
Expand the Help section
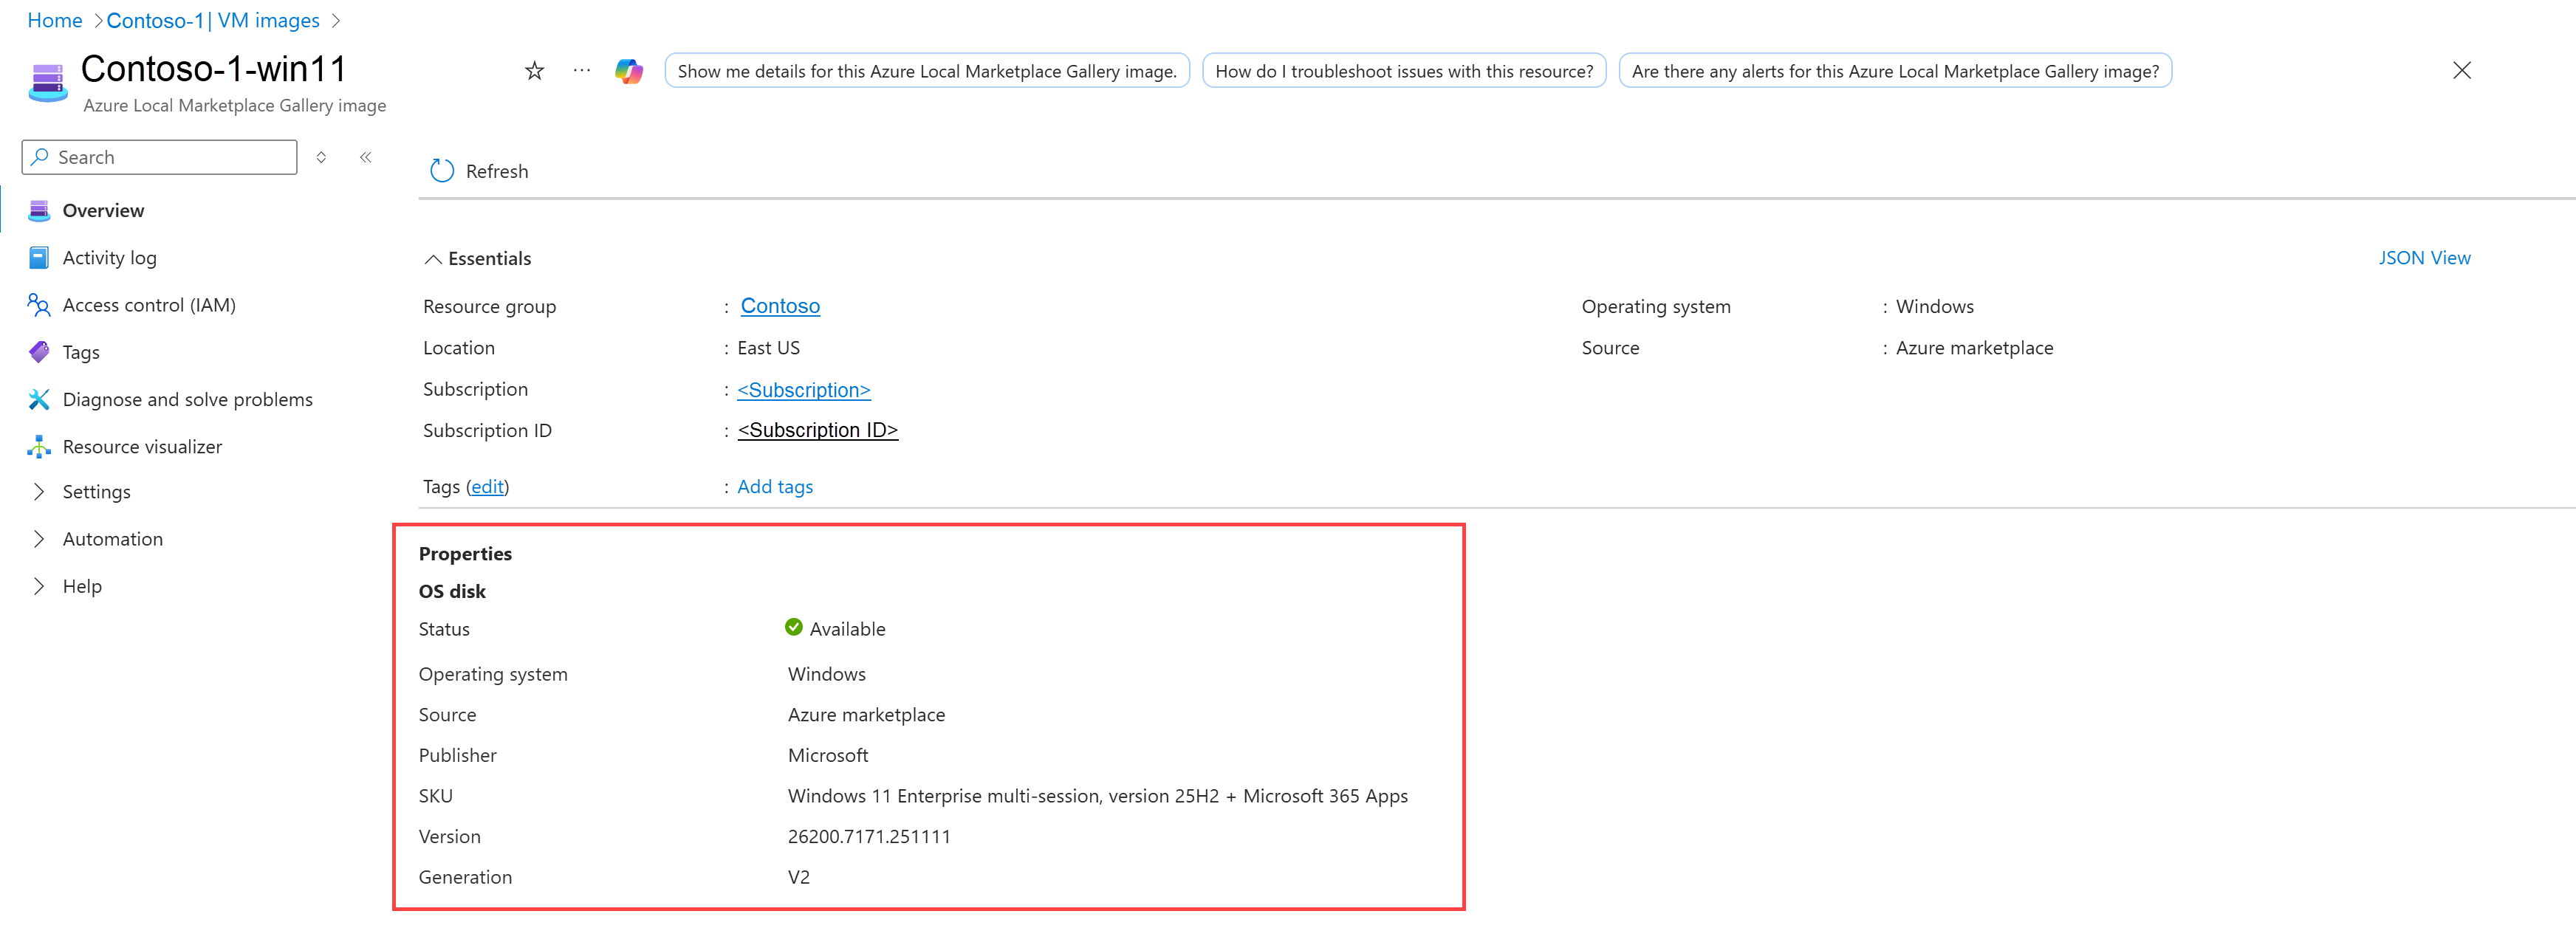[39, 586]
